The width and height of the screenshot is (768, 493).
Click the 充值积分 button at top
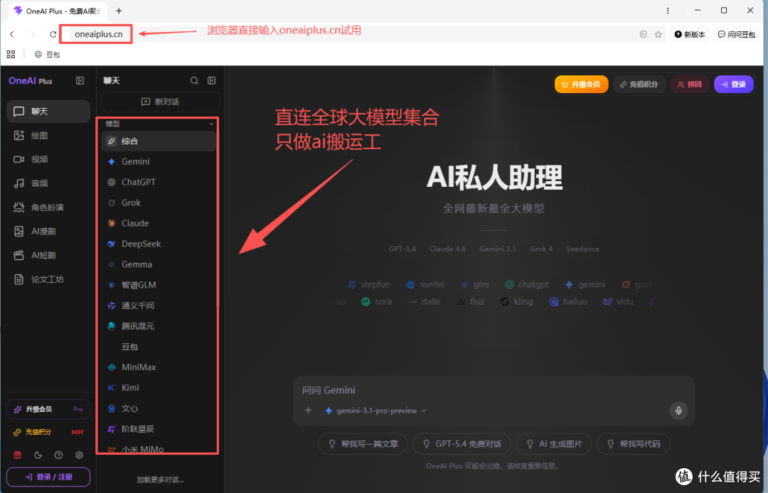[639, 84]
